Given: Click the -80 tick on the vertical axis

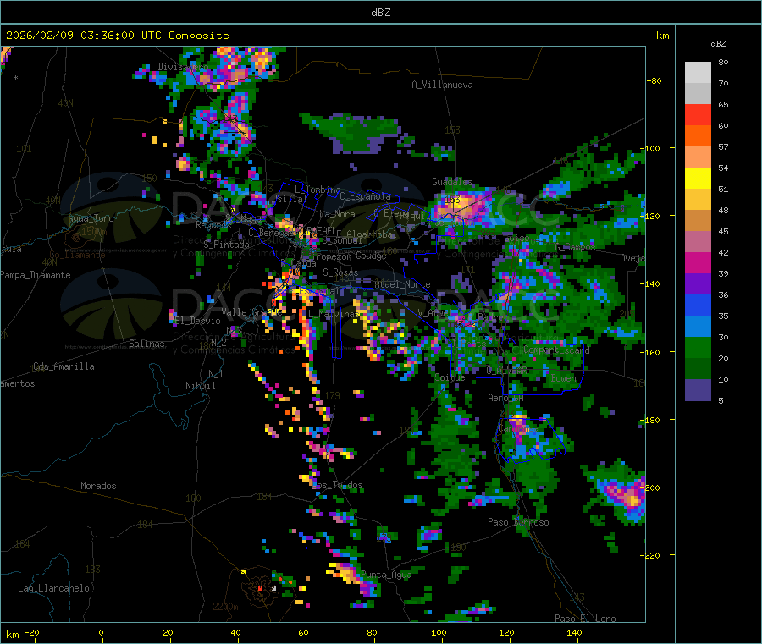Looking at the screenshot, I should pyautogui.click(x=654, y=80).
